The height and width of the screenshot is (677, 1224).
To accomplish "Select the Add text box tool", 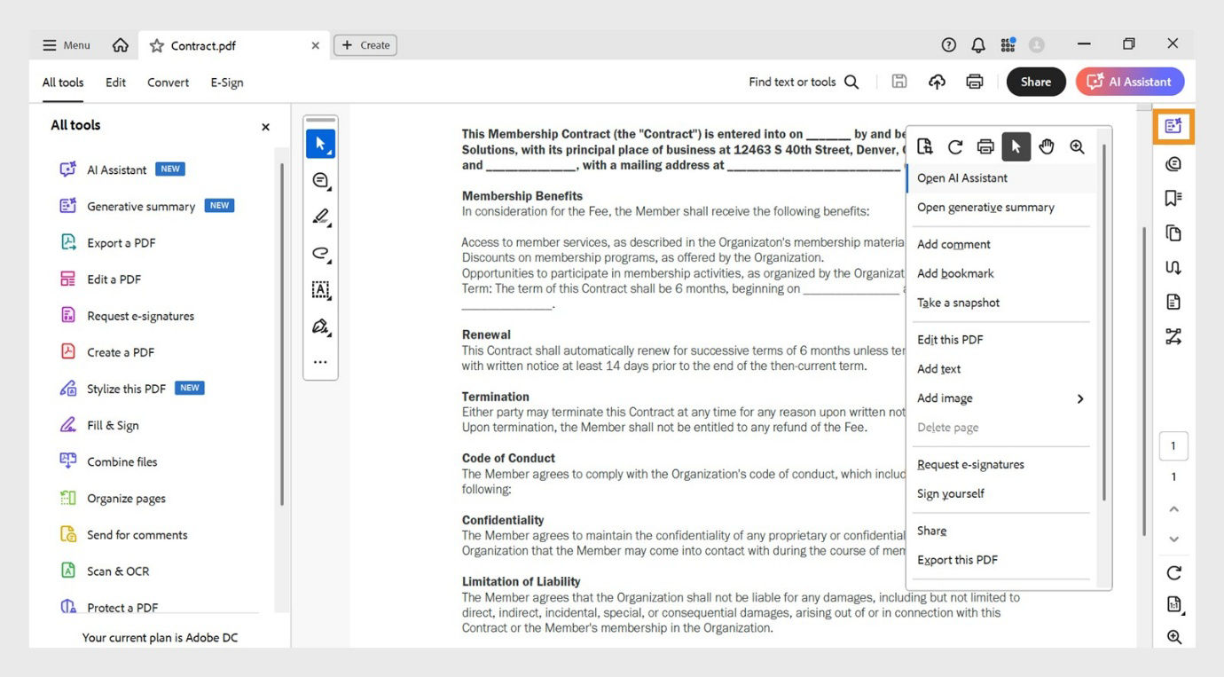I will point(320,289).
